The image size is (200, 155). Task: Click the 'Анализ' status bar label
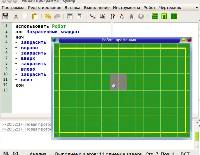[38, 154]
